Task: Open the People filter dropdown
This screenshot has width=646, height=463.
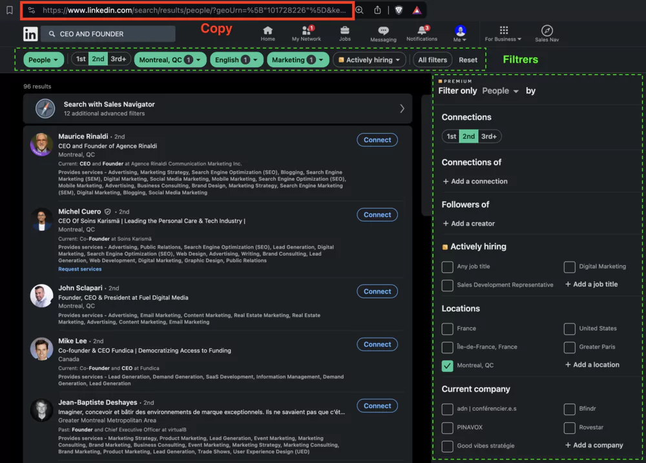Action: click(x=43, y=59)
